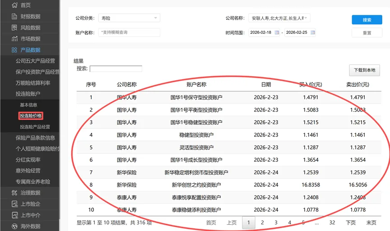The image size is (390, 231).
Task: Collapse the 产品数据 sidebar section
Action: [30, 50]
